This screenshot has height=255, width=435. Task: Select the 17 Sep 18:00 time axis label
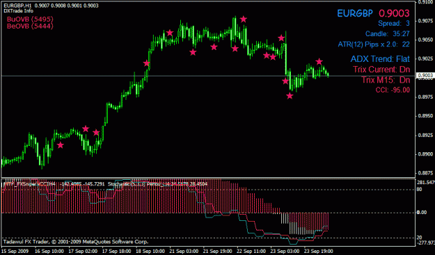coord(116,251)
